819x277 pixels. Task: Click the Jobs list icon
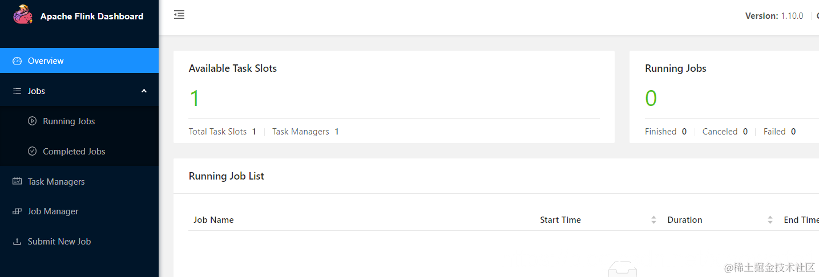click(17, 91)
